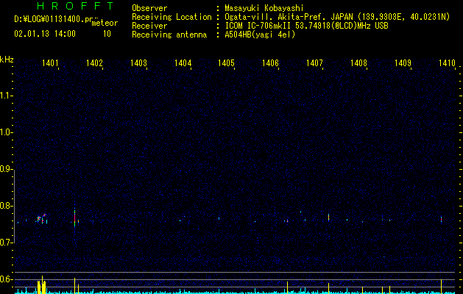Click the tall red echo before 1402
This screenshot has height=294, width=463.
click(x=74, y=218)
